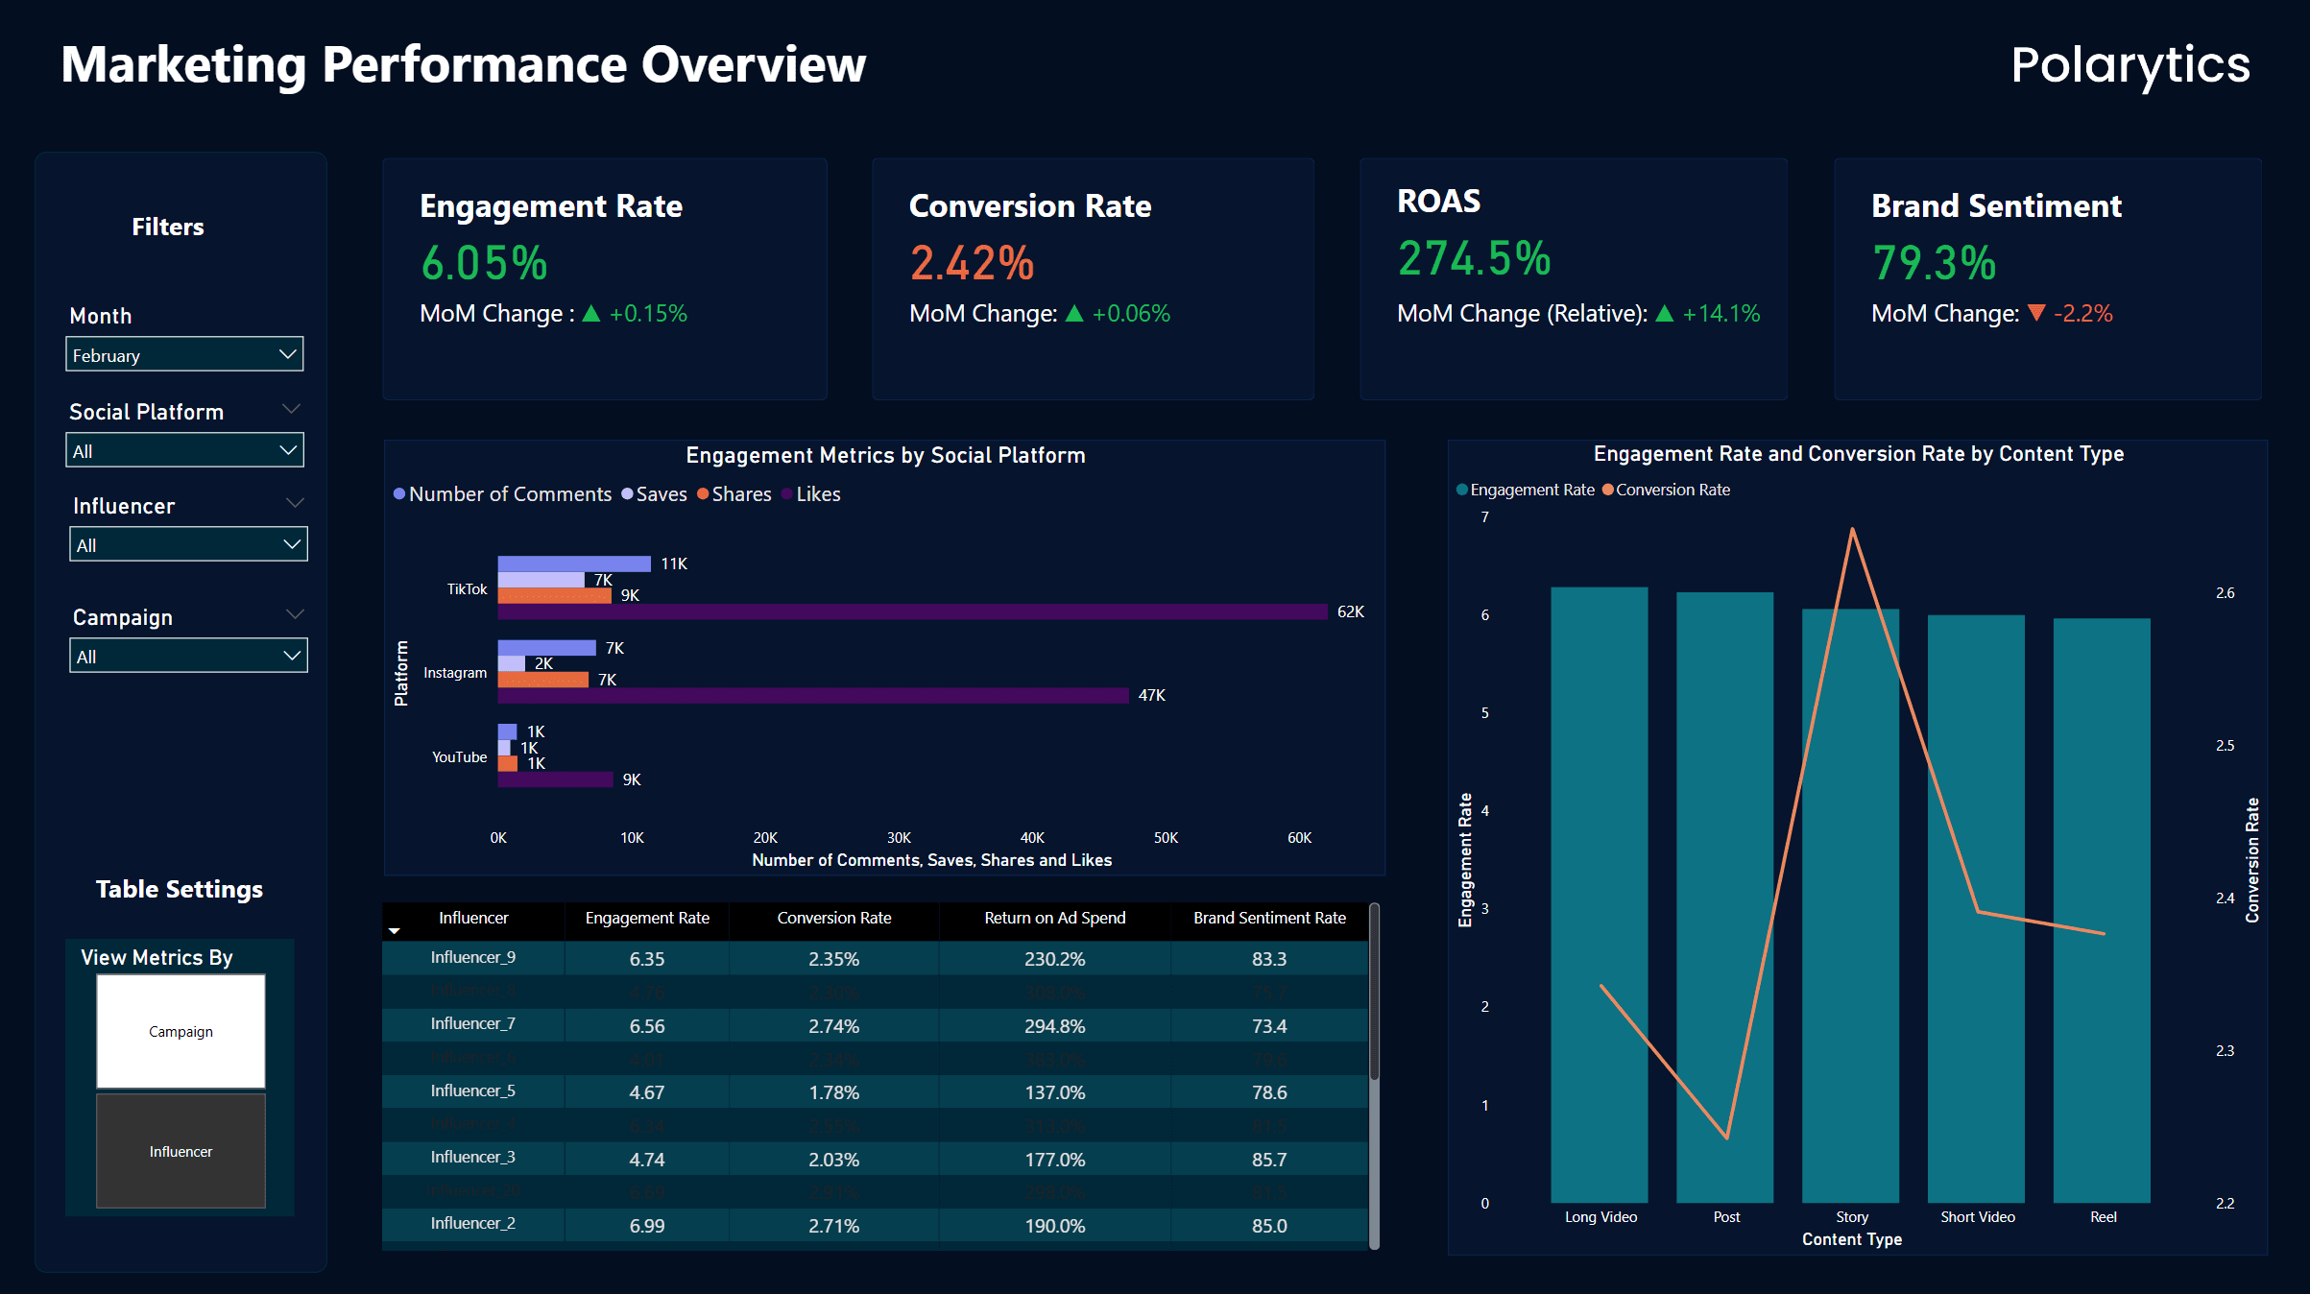Screen dimensions: 2310x1294
Task: Toggle the Saves legend marker
Action: point(629,493)
